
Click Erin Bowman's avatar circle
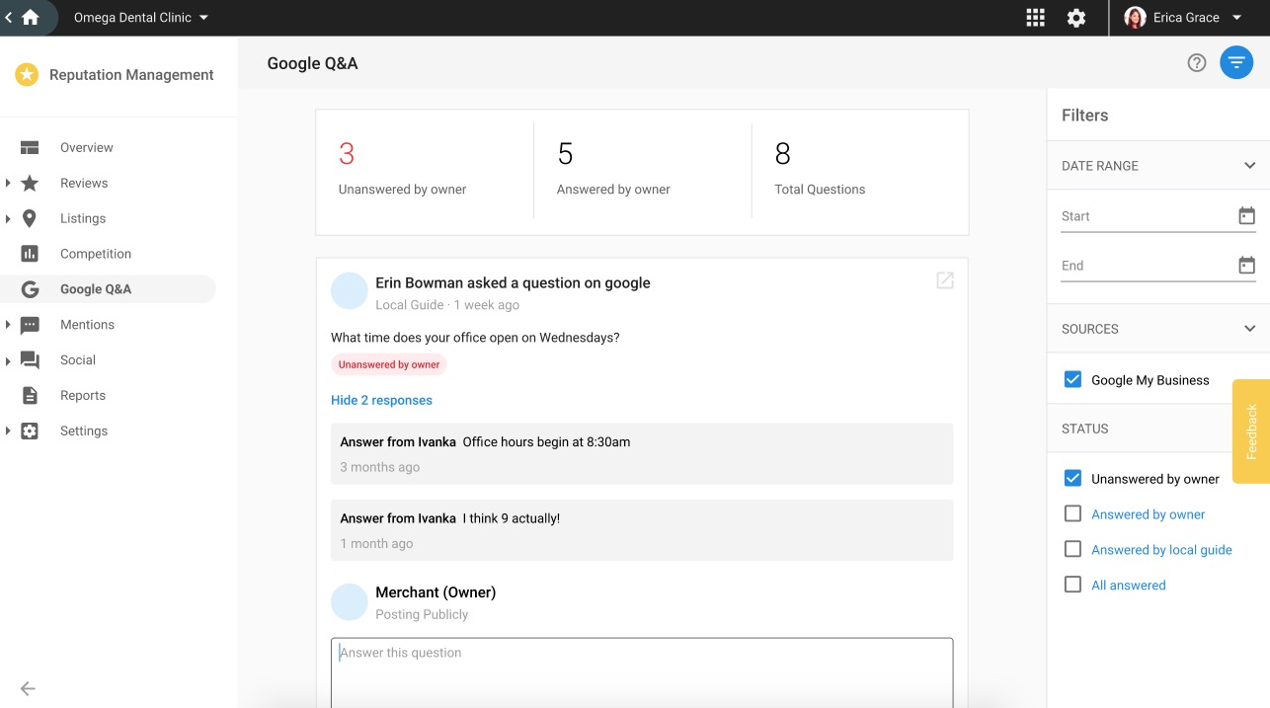(350, 291)
